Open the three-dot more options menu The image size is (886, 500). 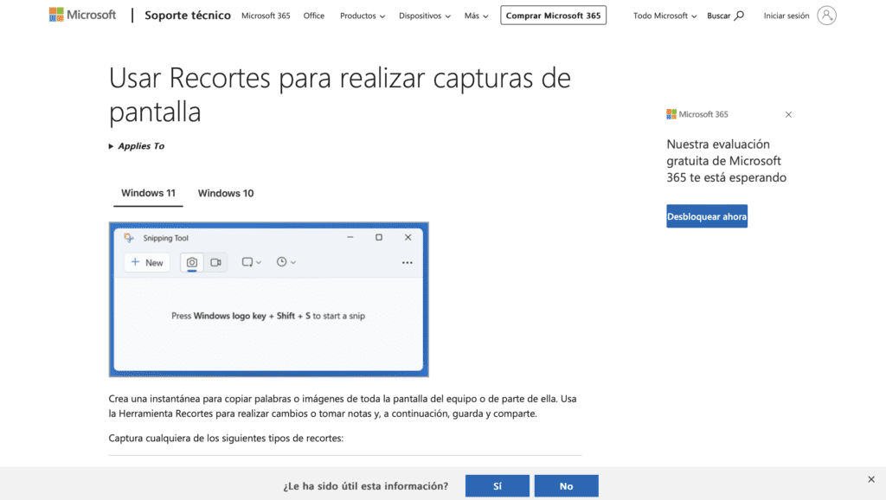click(x=408, y=263)
